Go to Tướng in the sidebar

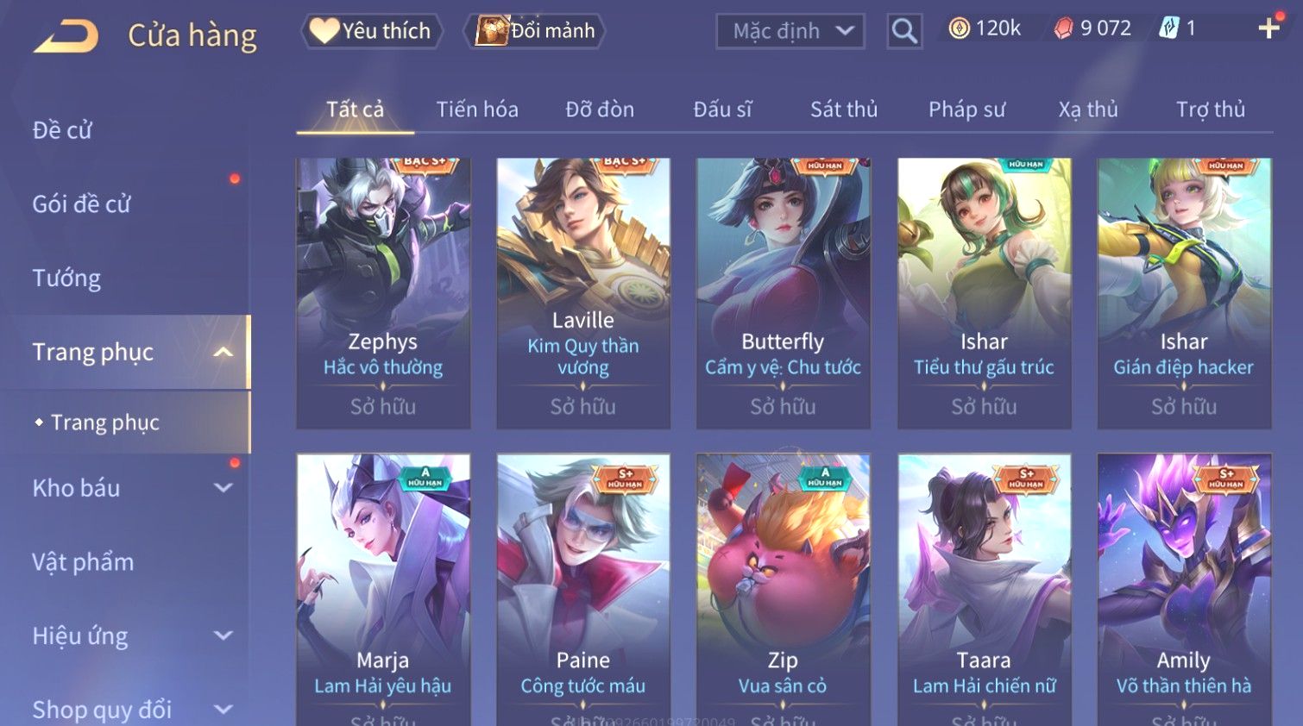tap(66, 279)
